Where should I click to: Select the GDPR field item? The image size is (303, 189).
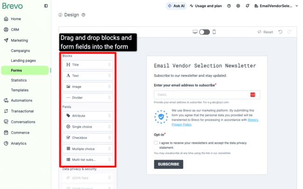pos(88,178)
